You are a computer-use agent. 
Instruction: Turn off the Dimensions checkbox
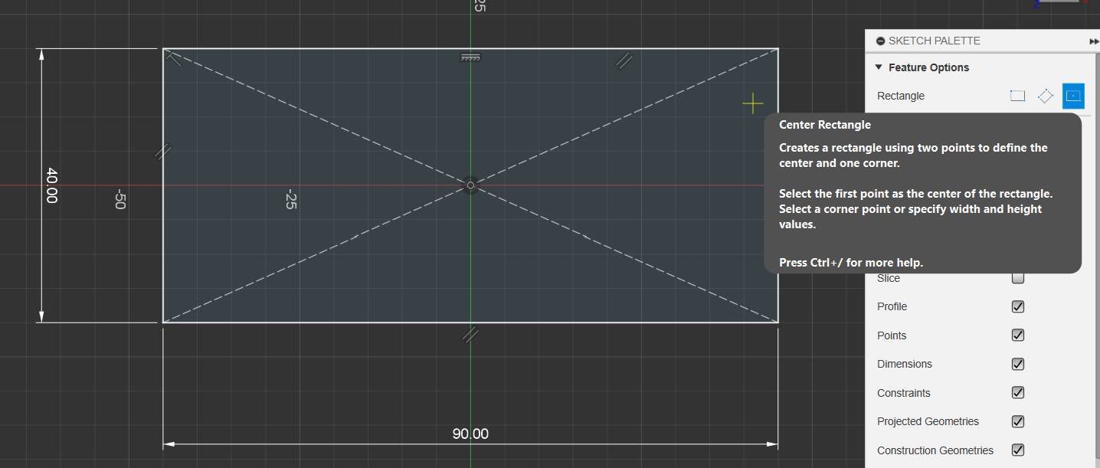tap(1018, 364)
